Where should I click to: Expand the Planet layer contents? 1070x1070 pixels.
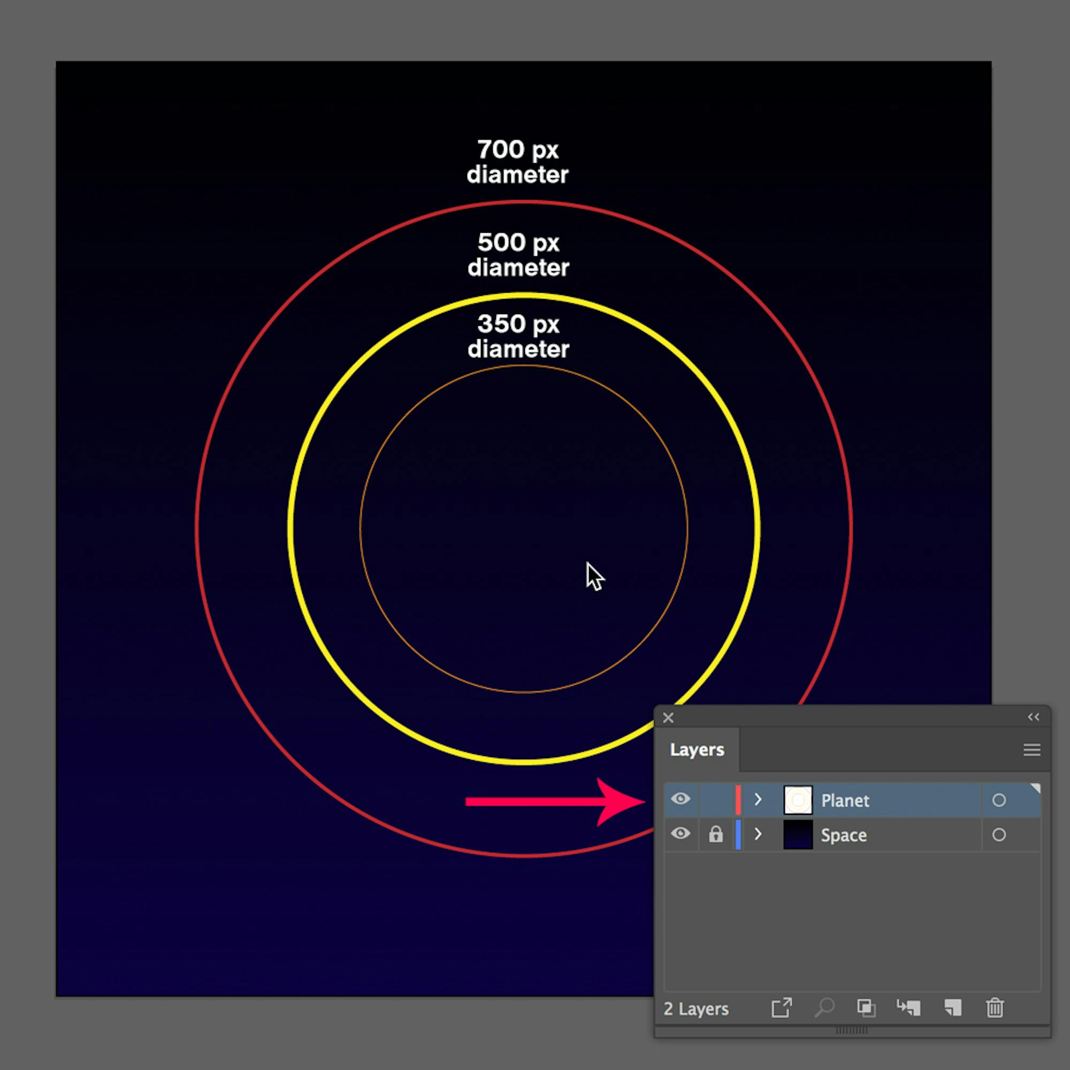(758, 799)
